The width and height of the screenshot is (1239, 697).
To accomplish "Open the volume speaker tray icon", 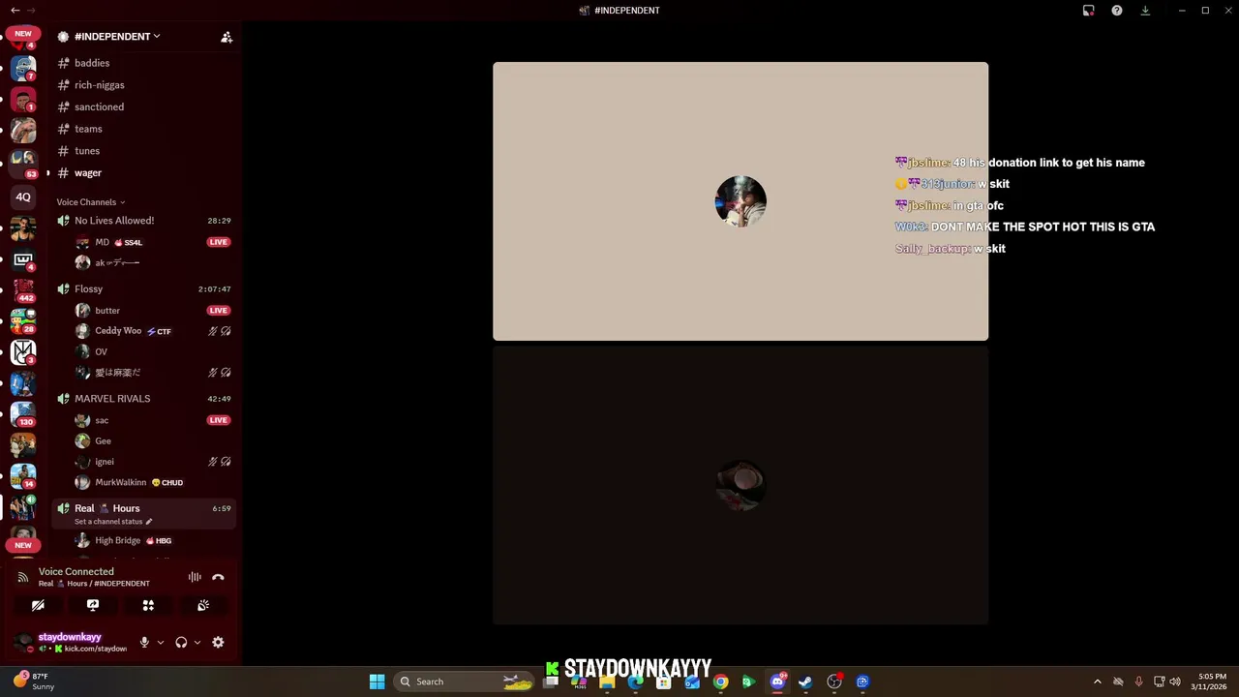I will click(1175, 682).
